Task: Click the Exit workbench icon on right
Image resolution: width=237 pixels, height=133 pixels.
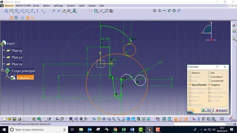Action: (234, 31)
